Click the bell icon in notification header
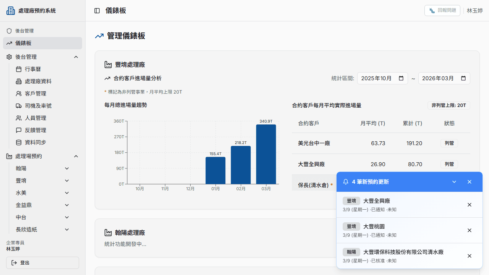489x275 pixels. pos(346,182)
